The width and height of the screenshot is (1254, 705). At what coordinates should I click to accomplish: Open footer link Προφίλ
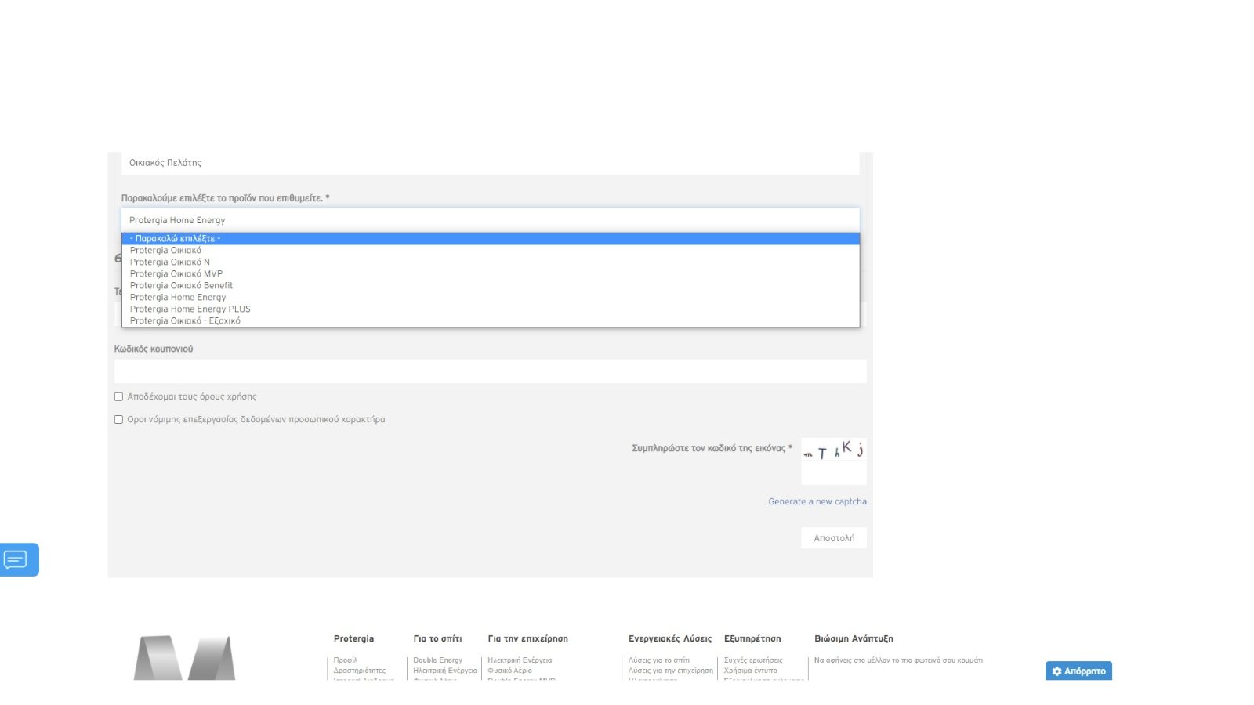point(345,660)
